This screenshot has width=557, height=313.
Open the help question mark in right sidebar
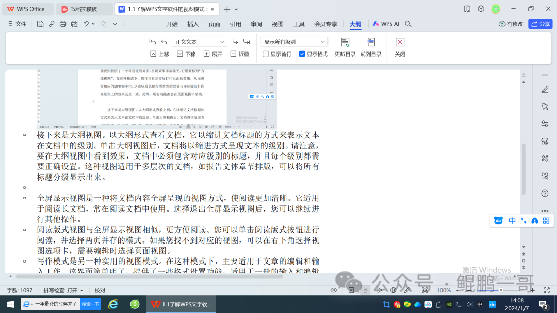tap(545, 193)
